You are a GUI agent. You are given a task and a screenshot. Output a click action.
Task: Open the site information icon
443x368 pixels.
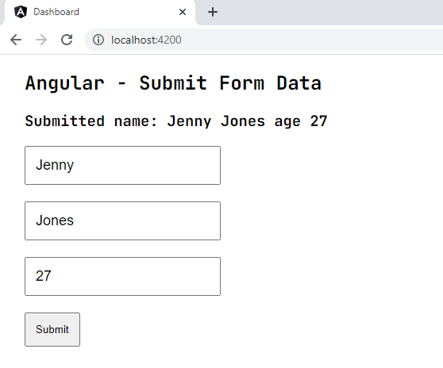tap(98, 40)
